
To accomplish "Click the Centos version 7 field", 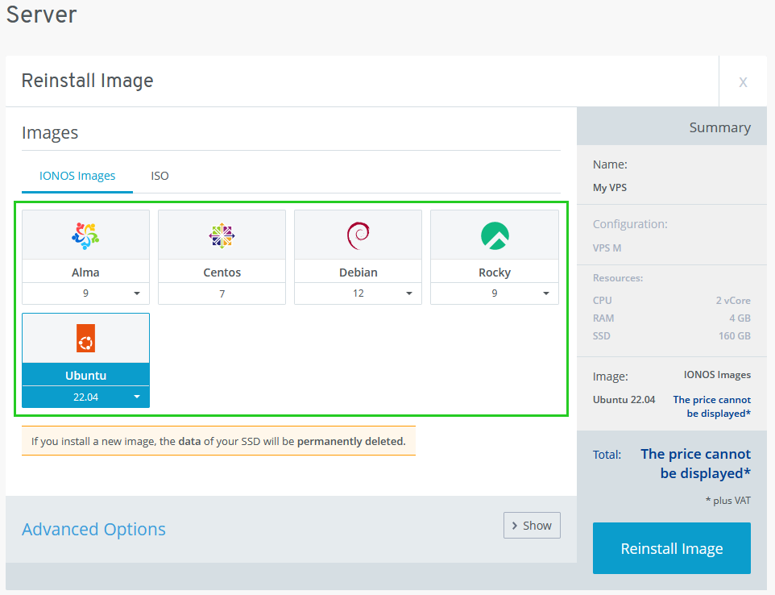I will point(222,293).
